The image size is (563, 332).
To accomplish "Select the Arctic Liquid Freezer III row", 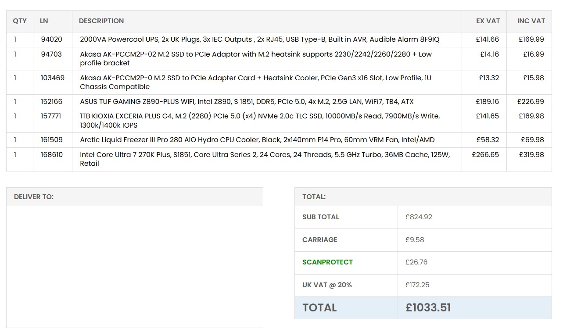I will 257,140.
